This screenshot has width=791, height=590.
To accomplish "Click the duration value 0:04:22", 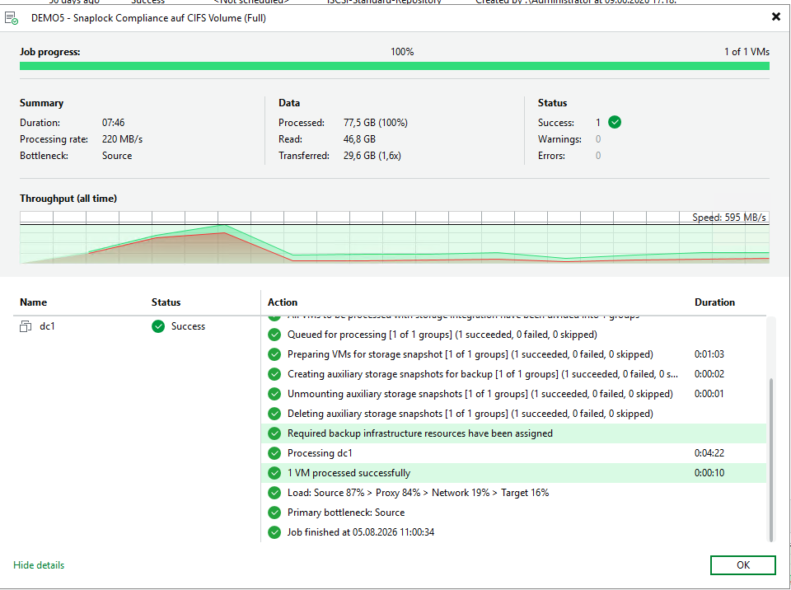I will pyautogui.click(x=709, y=453).
